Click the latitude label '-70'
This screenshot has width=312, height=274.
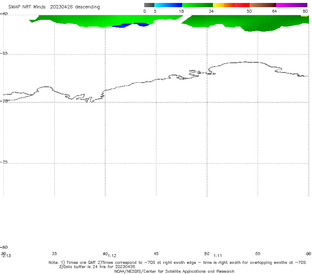coord(4,101)
